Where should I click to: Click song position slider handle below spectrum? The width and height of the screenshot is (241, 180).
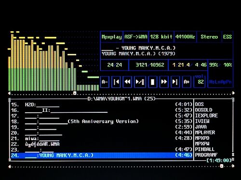[75, 93]
